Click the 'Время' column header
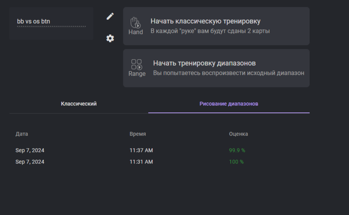349x215 pixels. (138, 134)
